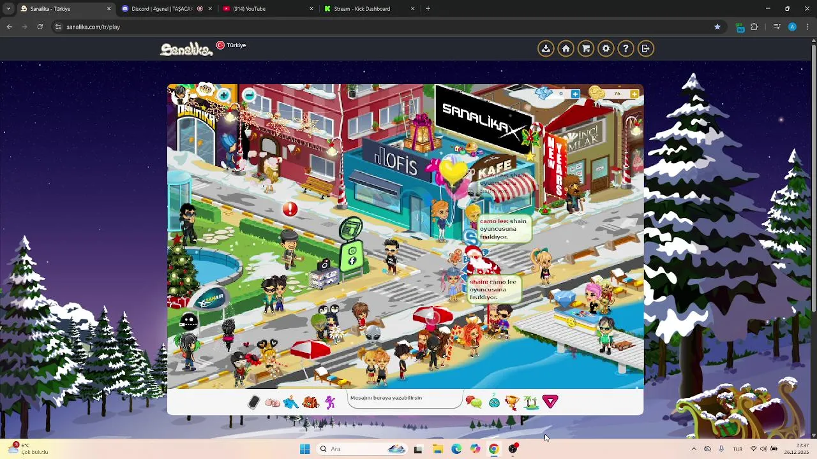Open the brown backpack inventory icon
The width and height of the screenshot is (817, 459).
[311, 402]
